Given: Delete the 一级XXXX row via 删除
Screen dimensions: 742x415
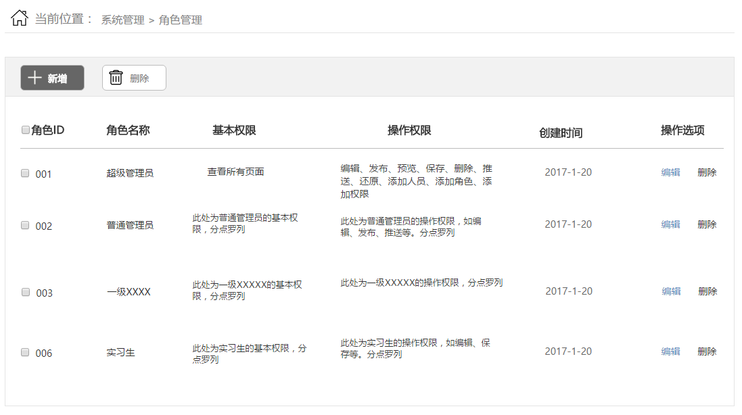Looking at the screenshot, I should pyautogui.click(x=708, y=291).
